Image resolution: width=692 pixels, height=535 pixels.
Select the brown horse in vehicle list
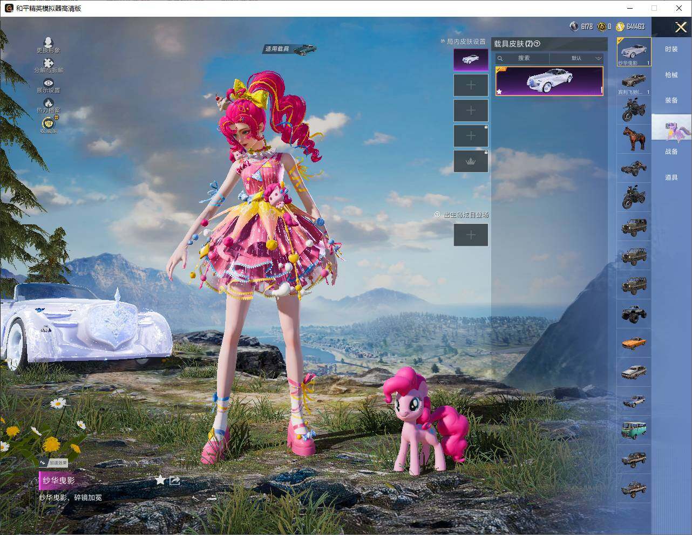pyautogui.click(x=634, y=139)
